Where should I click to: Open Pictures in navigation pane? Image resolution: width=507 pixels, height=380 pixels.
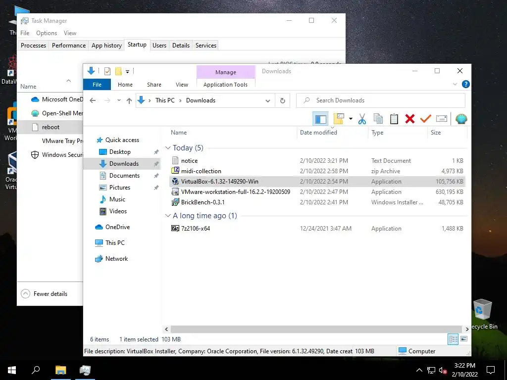tap(119, 188)
